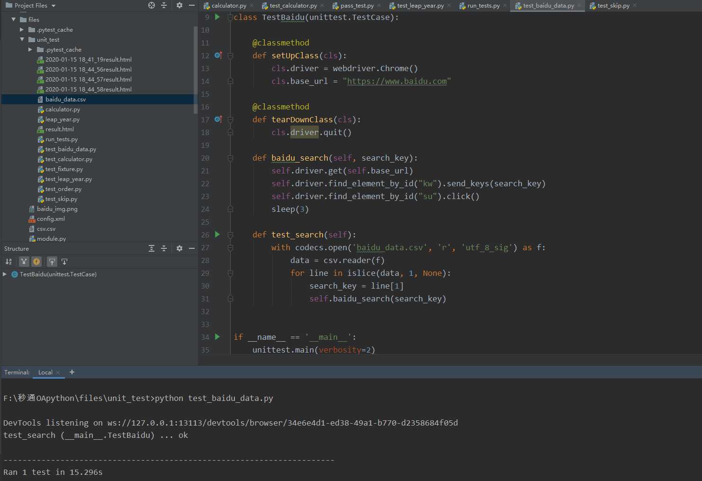
Task: Close the test_baidu_data.py editor tab
Action: tap(579, 6)
